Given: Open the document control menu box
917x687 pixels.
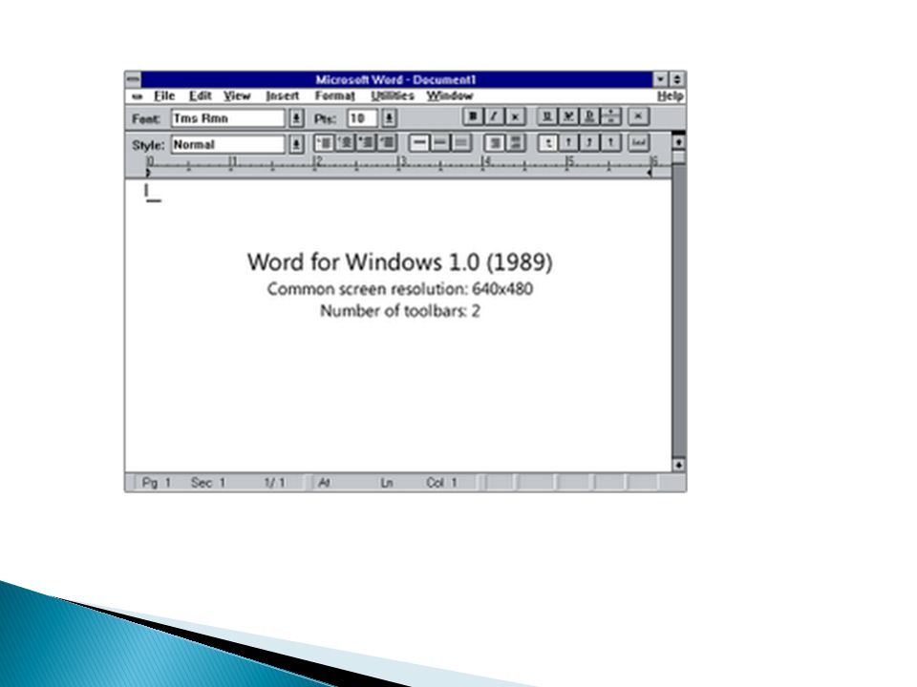Looking at the screenshot, I should 138,96.
